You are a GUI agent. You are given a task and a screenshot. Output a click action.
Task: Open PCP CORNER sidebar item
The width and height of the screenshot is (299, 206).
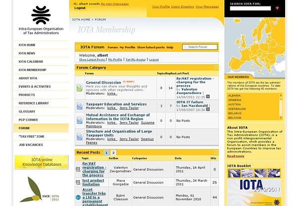pos(41,120)
